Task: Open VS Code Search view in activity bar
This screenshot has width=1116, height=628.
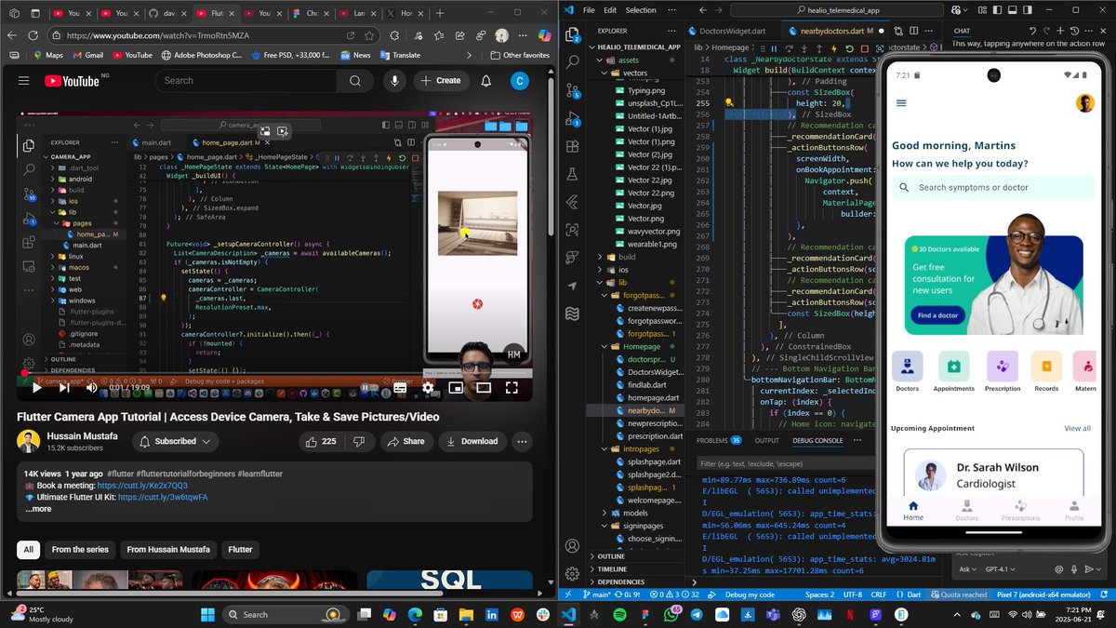Action: 572,61
